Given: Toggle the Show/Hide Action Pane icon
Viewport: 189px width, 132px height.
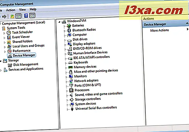Looking at the screenshot, I should pyautogui.click(x=32, y=15).
